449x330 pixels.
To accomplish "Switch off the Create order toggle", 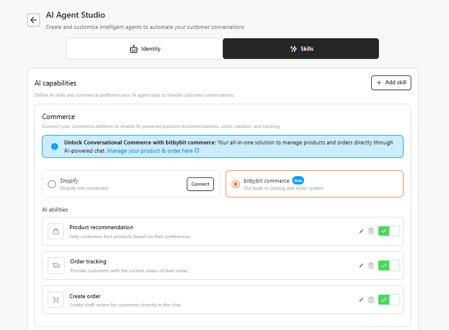I will click(389, 300).
